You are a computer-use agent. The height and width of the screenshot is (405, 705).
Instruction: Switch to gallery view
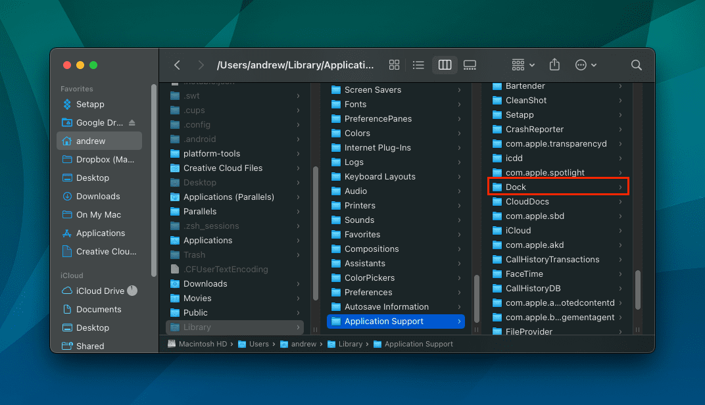pos(470,65)
